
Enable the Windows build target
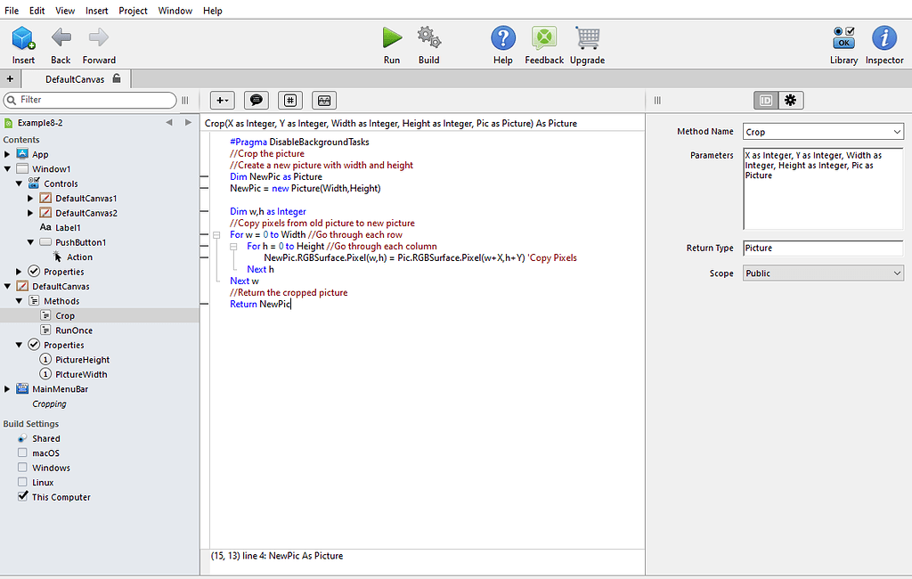21,467
